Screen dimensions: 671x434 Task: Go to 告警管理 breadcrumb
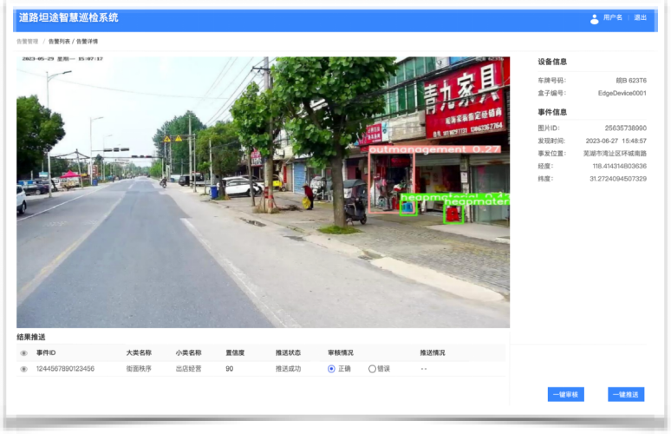click(28, 42)
